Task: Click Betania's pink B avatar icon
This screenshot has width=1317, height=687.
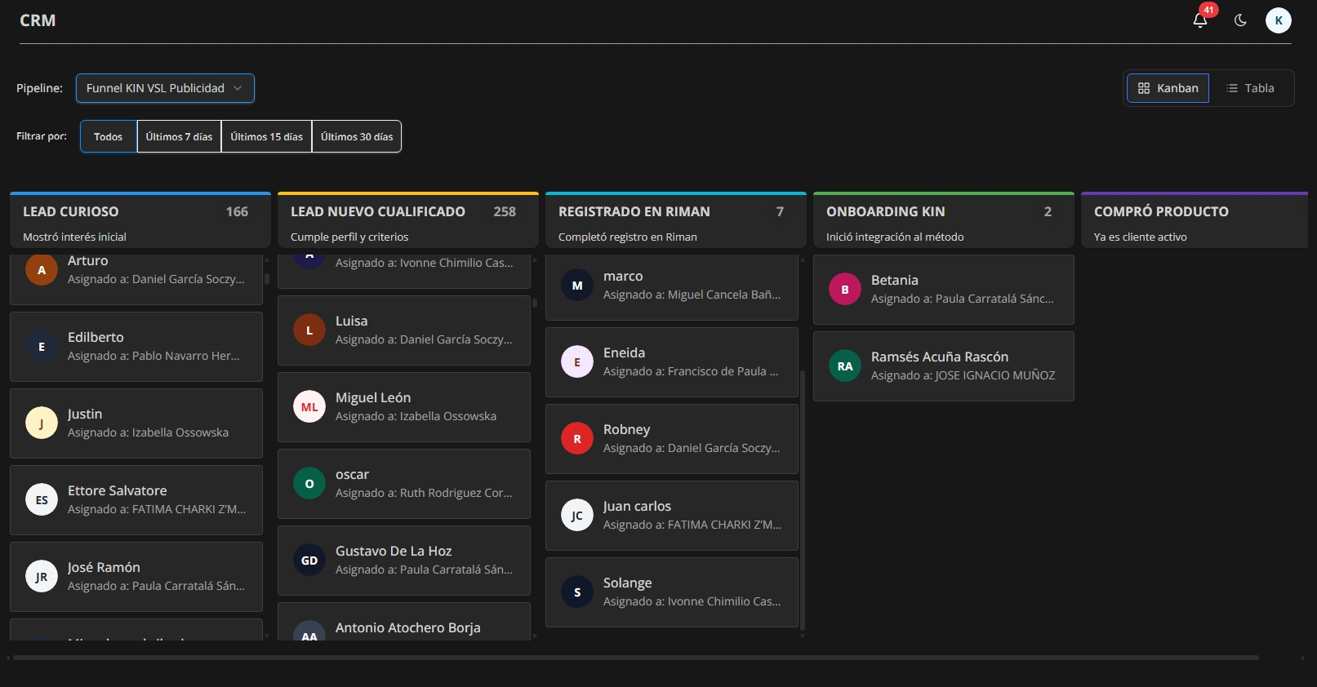Action: (x=844, y=290)
